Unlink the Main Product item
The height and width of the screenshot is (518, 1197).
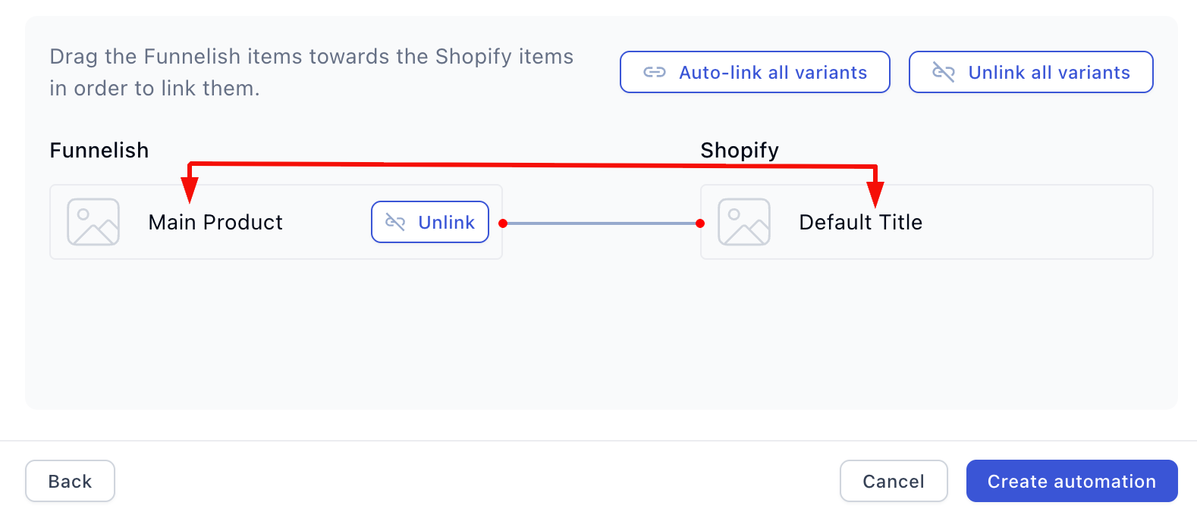tap(430, 222)
